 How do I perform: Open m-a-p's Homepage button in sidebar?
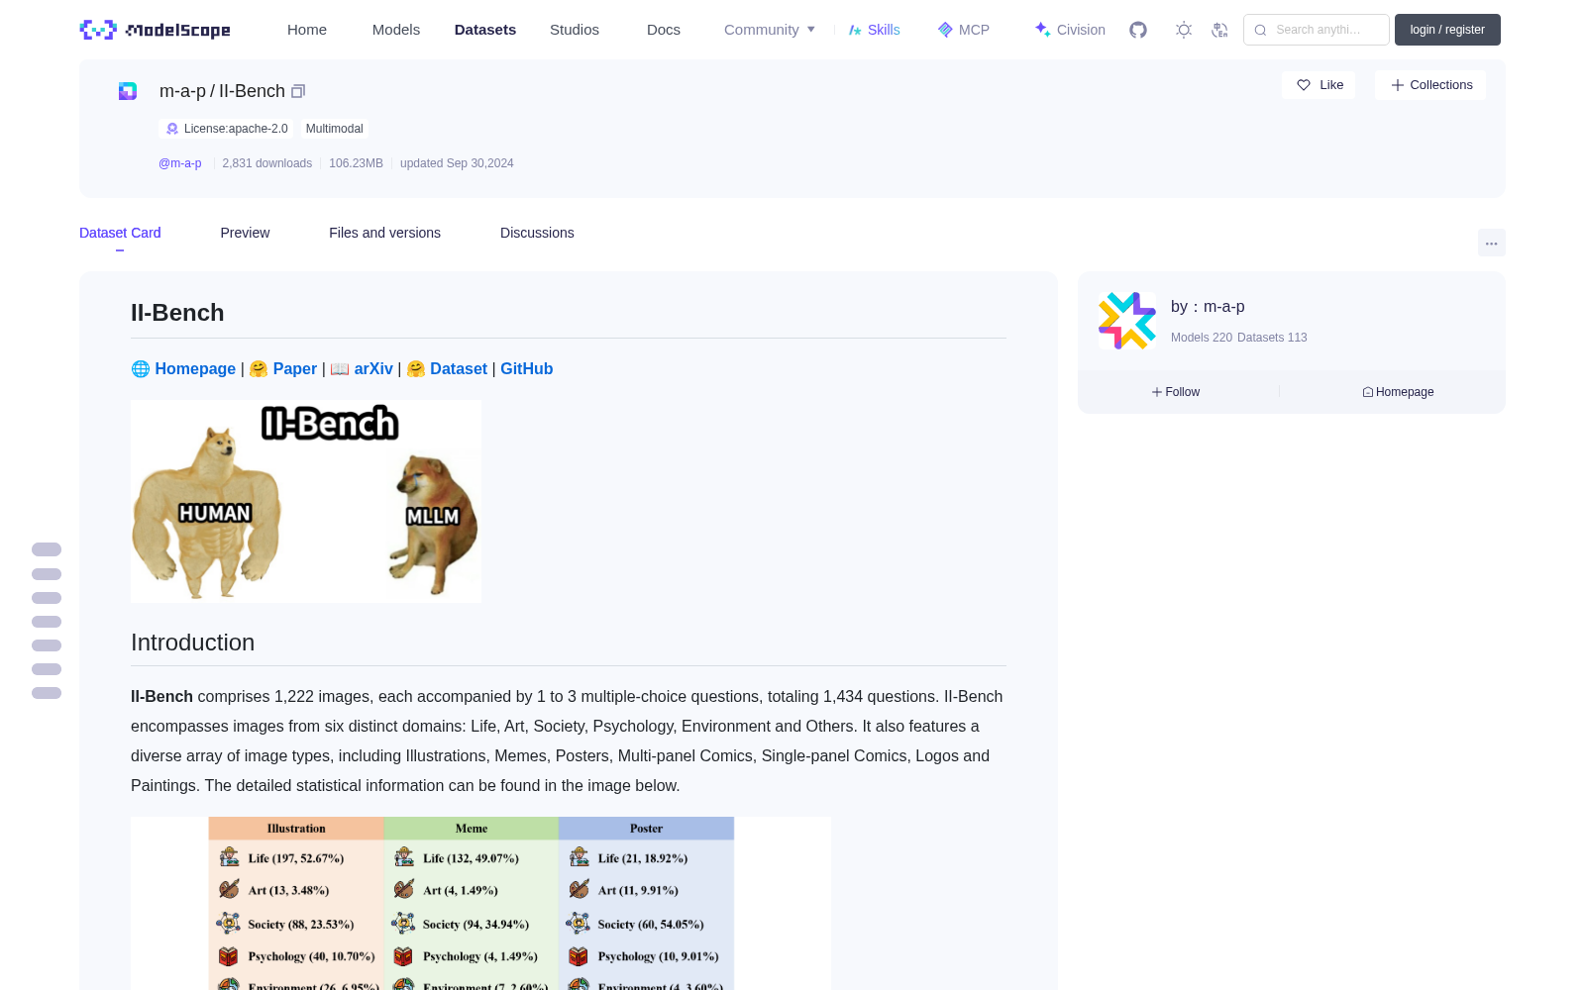pos(1398,392)
